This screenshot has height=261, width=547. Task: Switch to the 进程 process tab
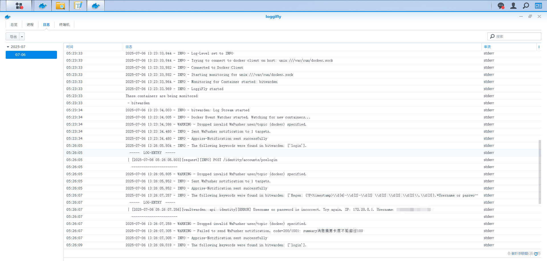pos(30,25)
